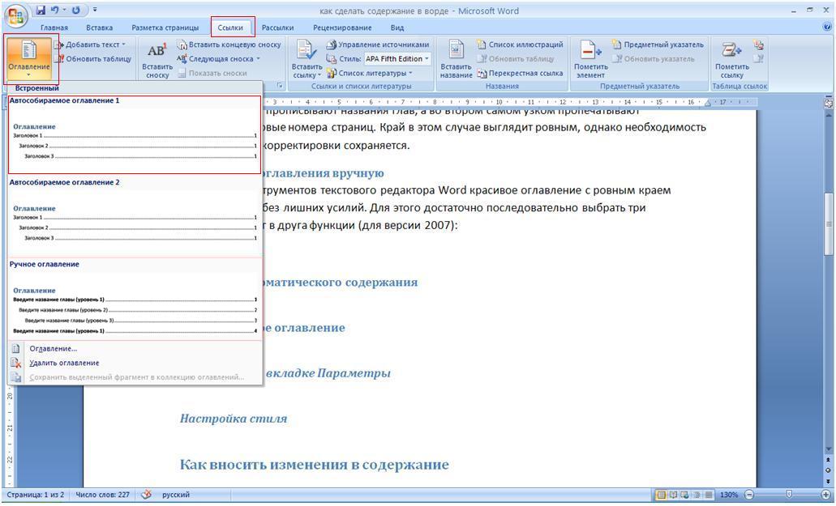This screenshot has width=836, height=506.
Task: Click Mark Entry (Пометить элемент) icon
Action: [x=590, y=51]
